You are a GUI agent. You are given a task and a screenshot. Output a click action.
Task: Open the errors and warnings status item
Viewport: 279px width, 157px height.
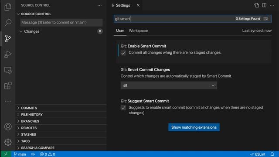[48, 154]
